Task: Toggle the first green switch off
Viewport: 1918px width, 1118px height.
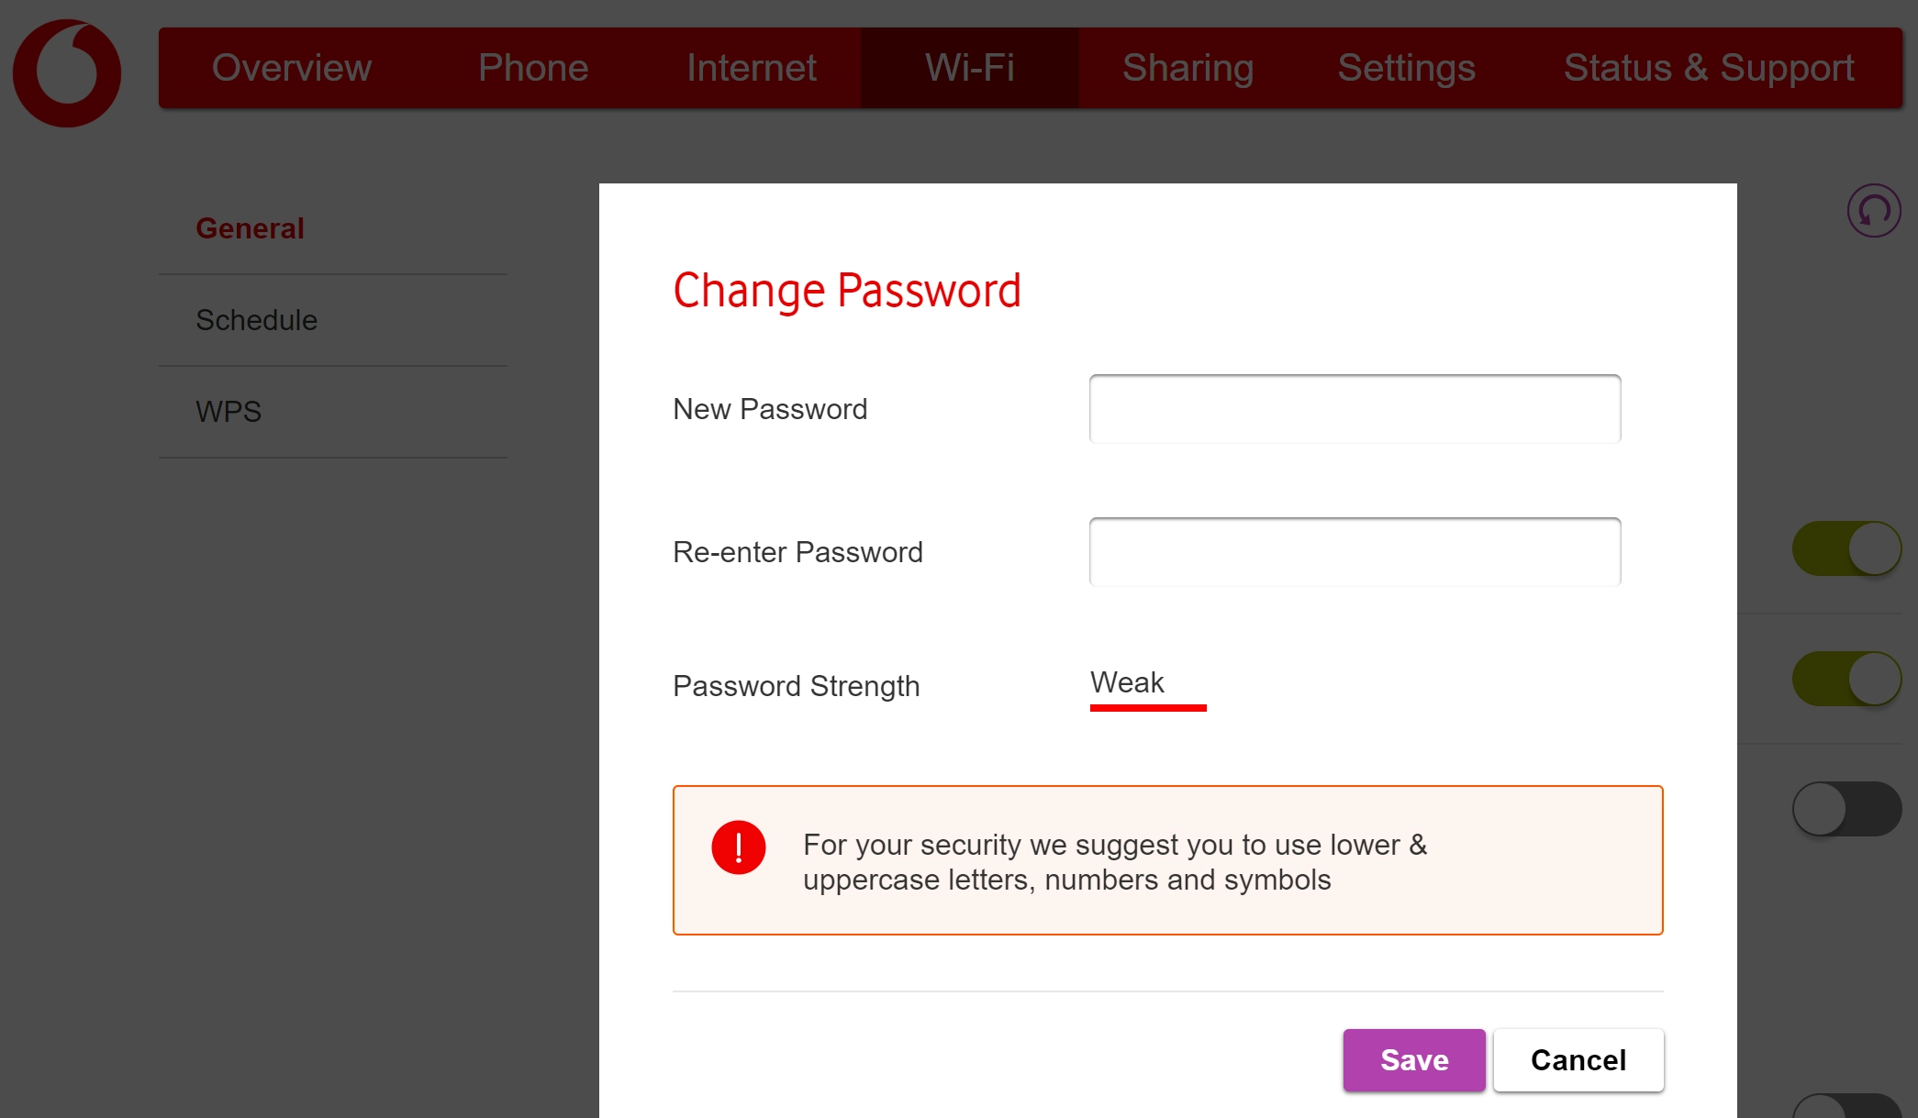Action: coord(1846,548)
